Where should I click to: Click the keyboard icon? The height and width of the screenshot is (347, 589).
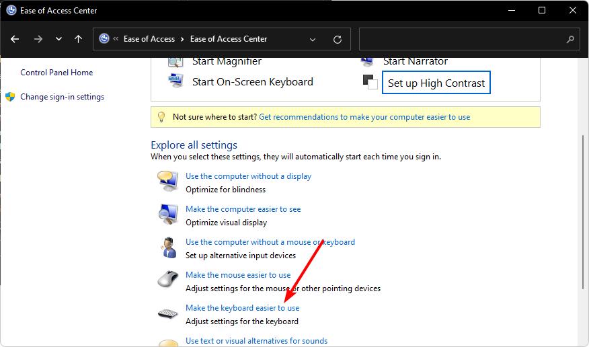coord(167,313)
